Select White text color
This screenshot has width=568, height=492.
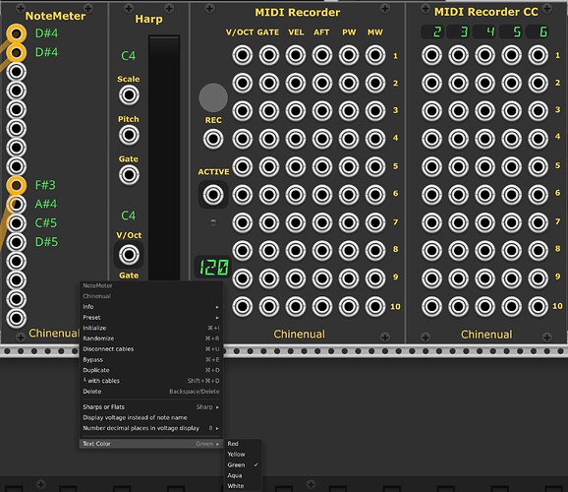pos(243,486)
